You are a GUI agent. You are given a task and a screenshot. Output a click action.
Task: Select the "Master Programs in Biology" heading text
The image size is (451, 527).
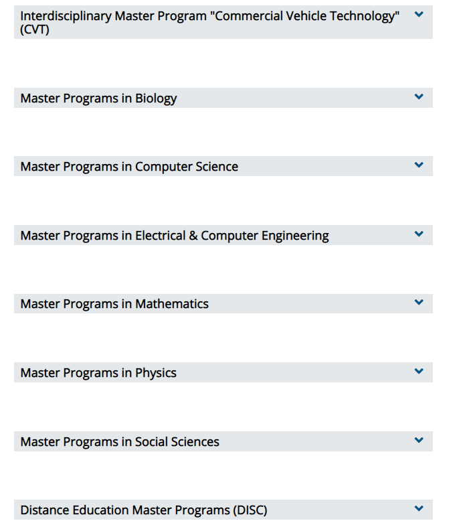[98, 98]
